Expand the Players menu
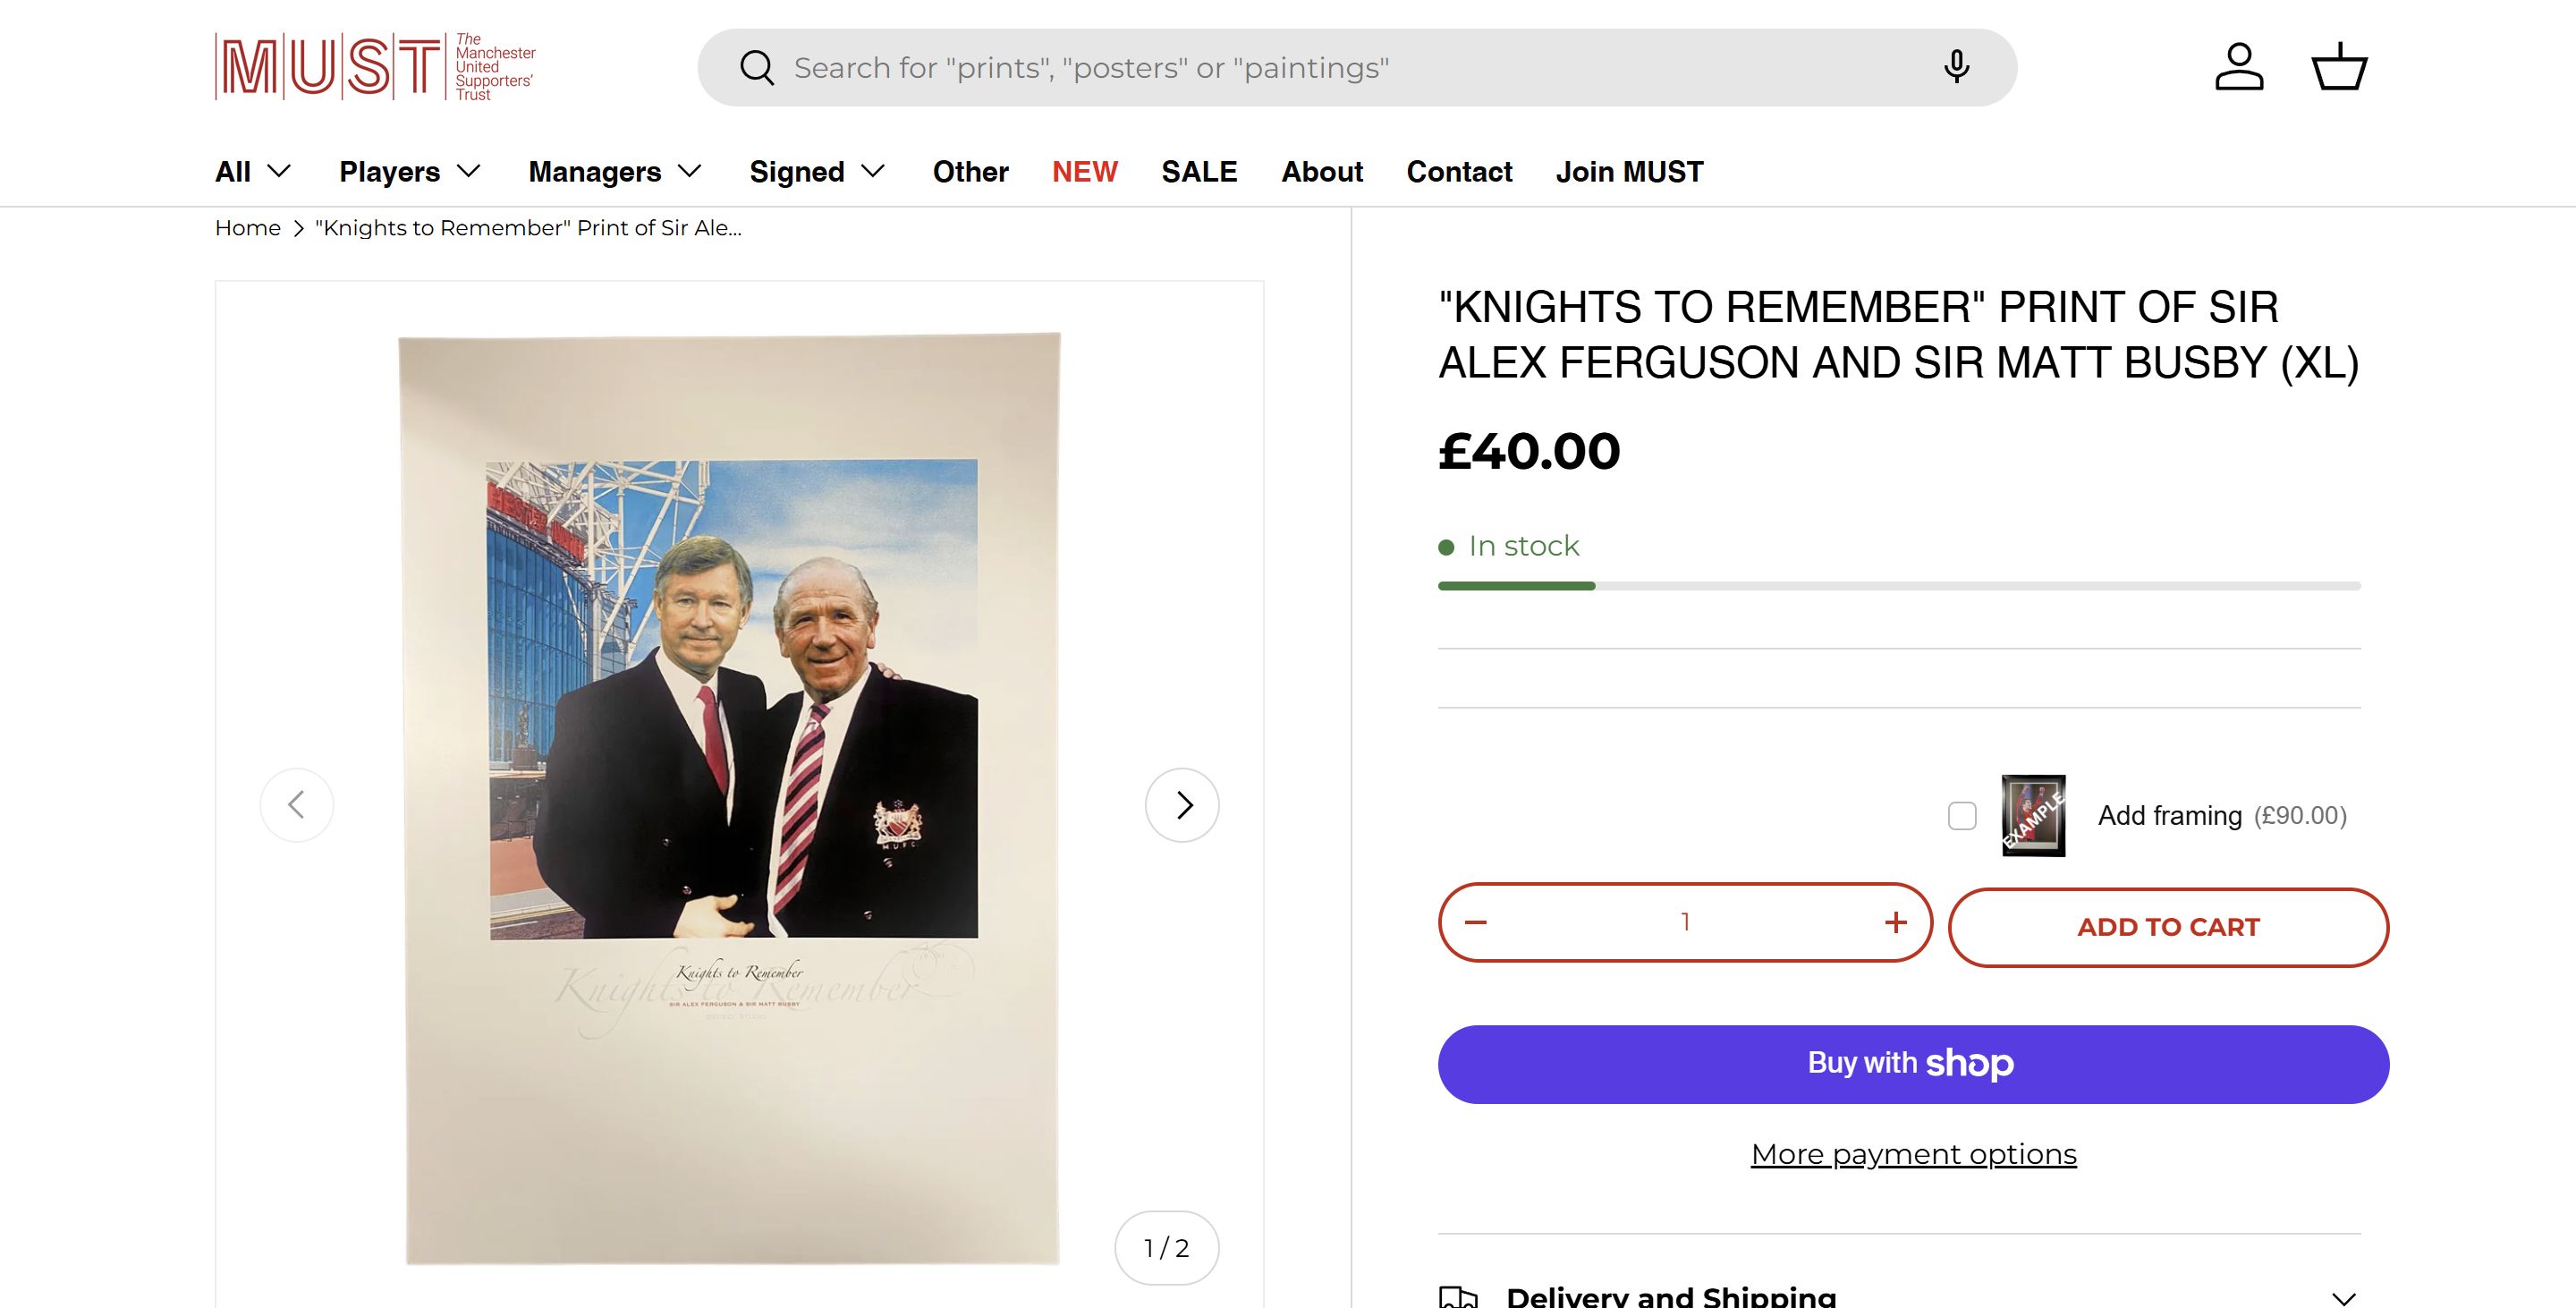The width and height of the screenshot is (2576, 1308). tap(410, 172)
